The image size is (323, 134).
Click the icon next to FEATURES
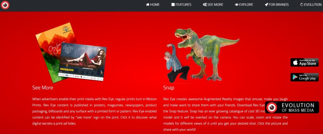pyautogui.click(x=173, y=5)
